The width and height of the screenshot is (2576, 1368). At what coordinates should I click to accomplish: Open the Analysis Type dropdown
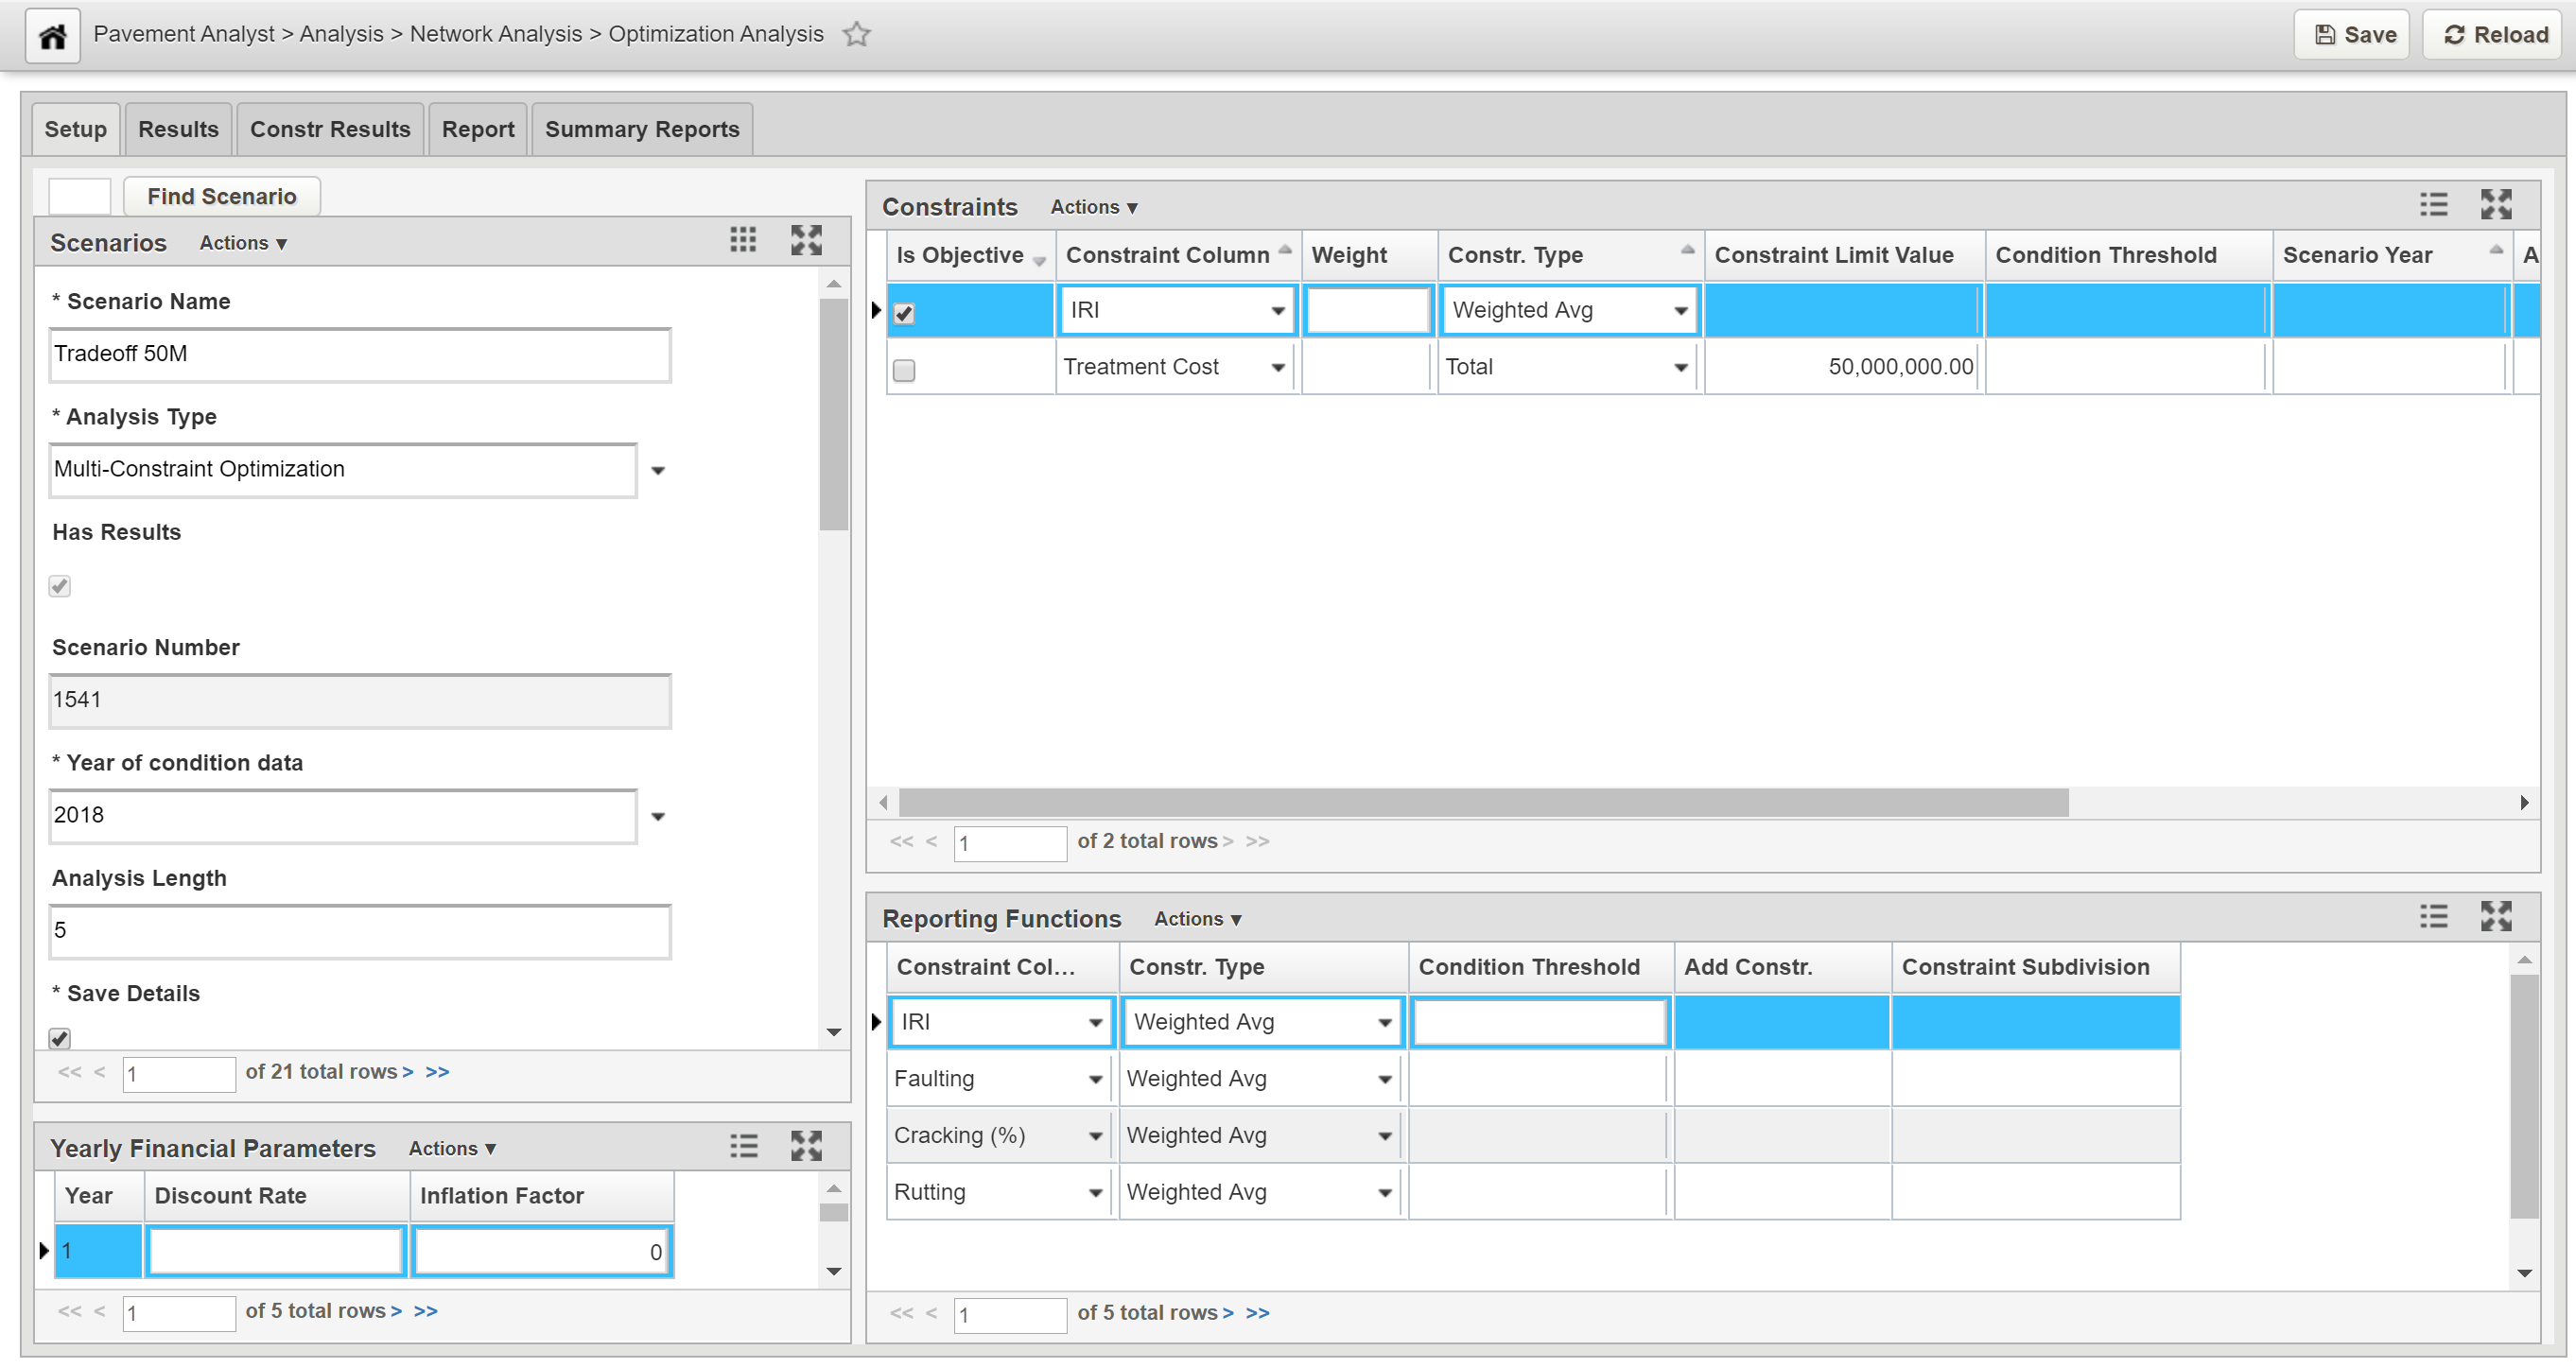click(x=658, y=471)
